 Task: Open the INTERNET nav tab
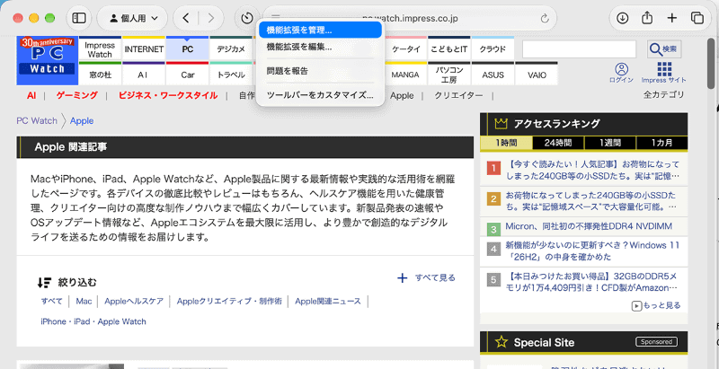[x=144, y=49]
